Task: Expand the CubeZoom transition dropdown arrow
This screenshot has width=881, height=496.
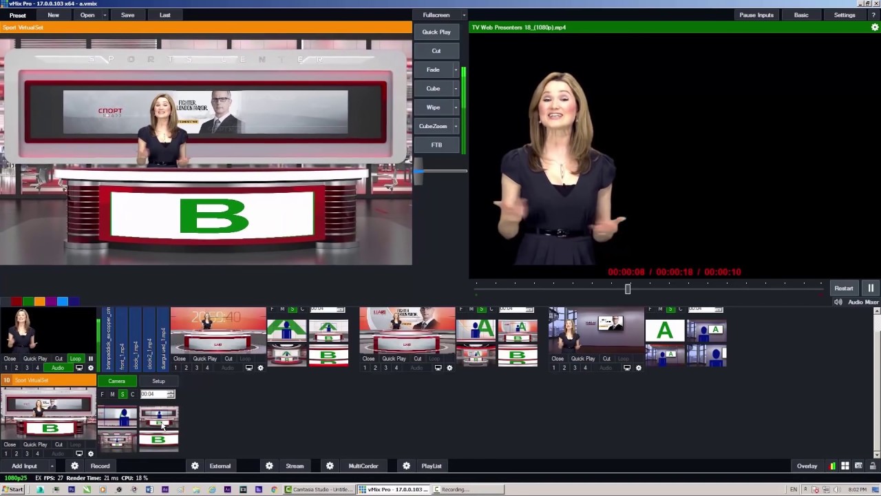Action: tap(455, 126)
